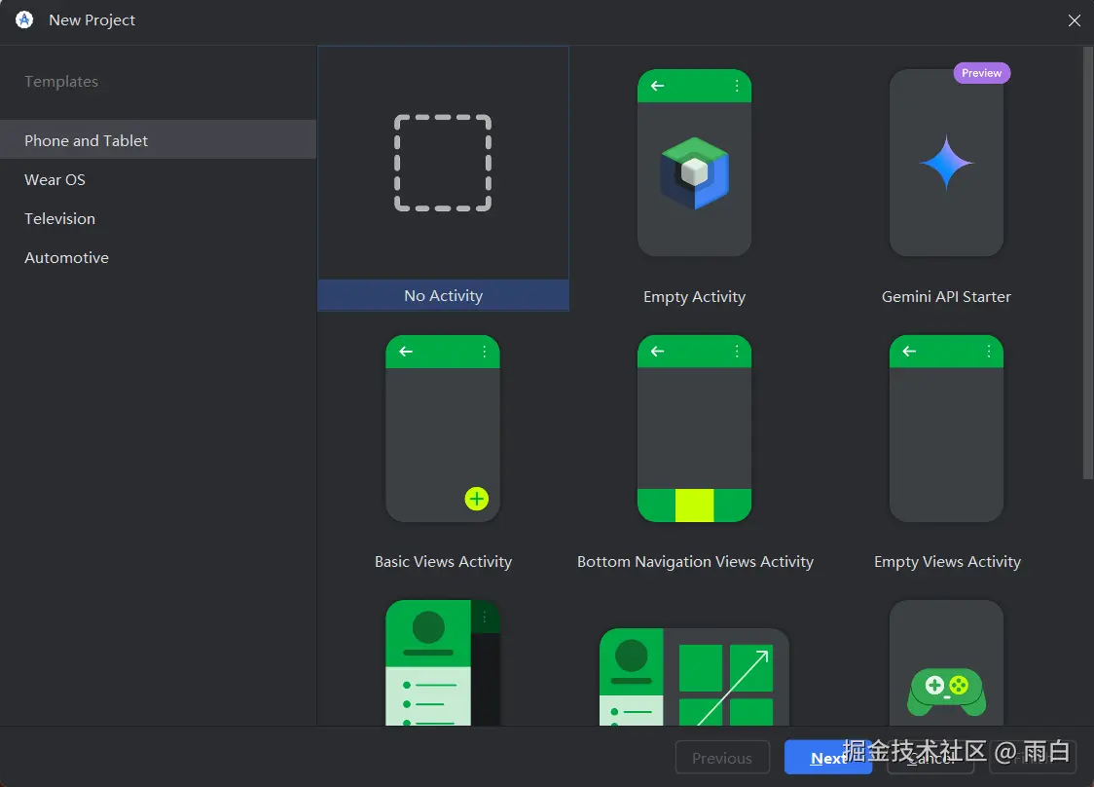Select the No Activity template
This screenshot has width=1094, height=787.
[443, 179]
